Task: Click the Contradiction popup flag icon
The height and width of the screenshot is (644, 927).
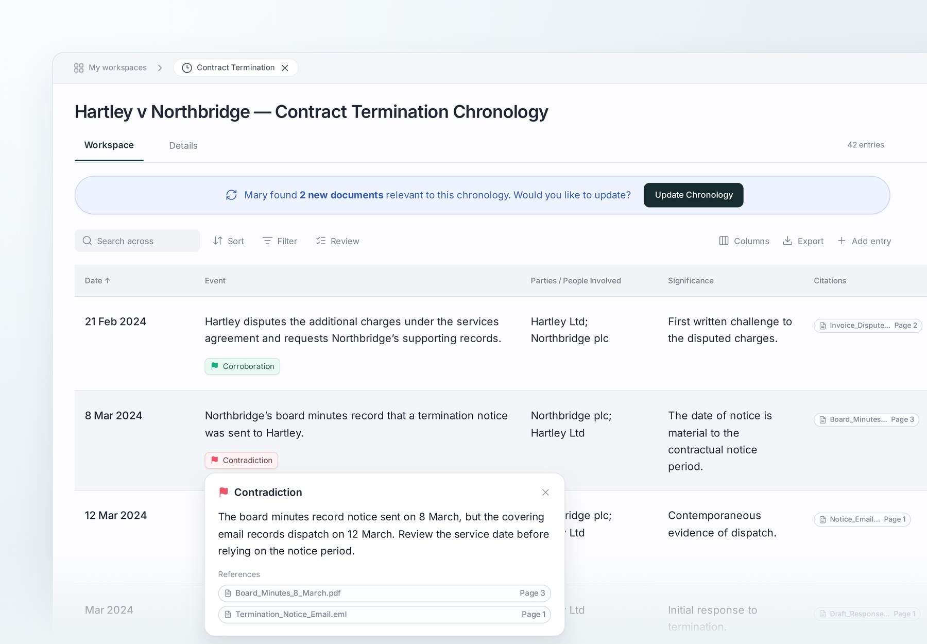Action: (224, 492)
